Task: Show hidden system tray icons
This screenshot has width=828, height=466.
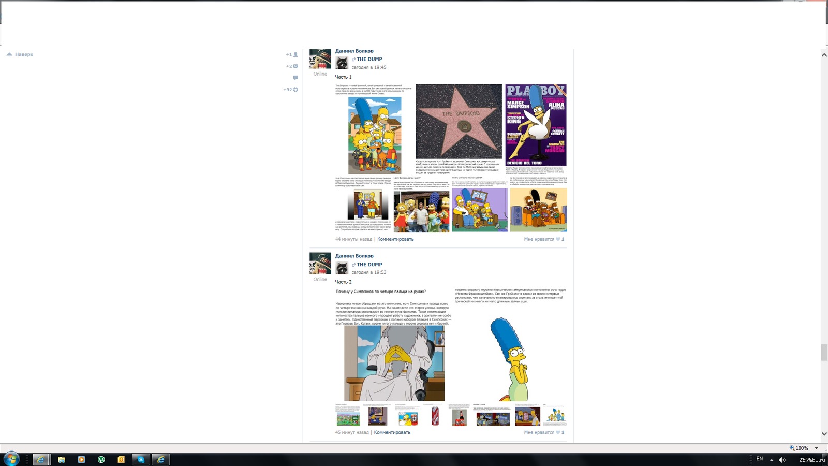Action: [x=772, y=460]
